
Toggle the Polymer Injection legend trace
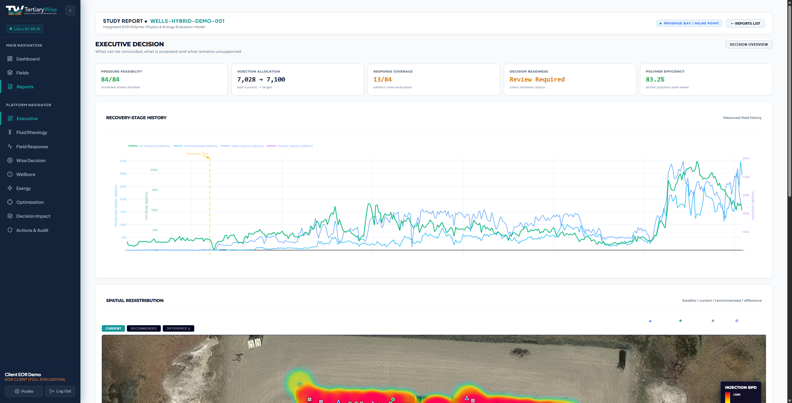290,146
